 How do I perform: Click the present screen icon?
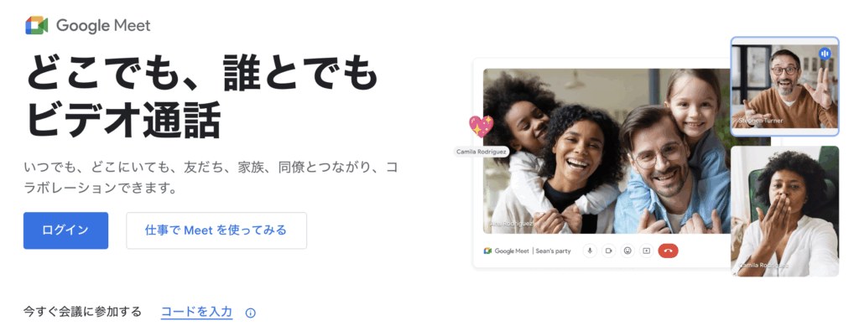tap(647, 251)
